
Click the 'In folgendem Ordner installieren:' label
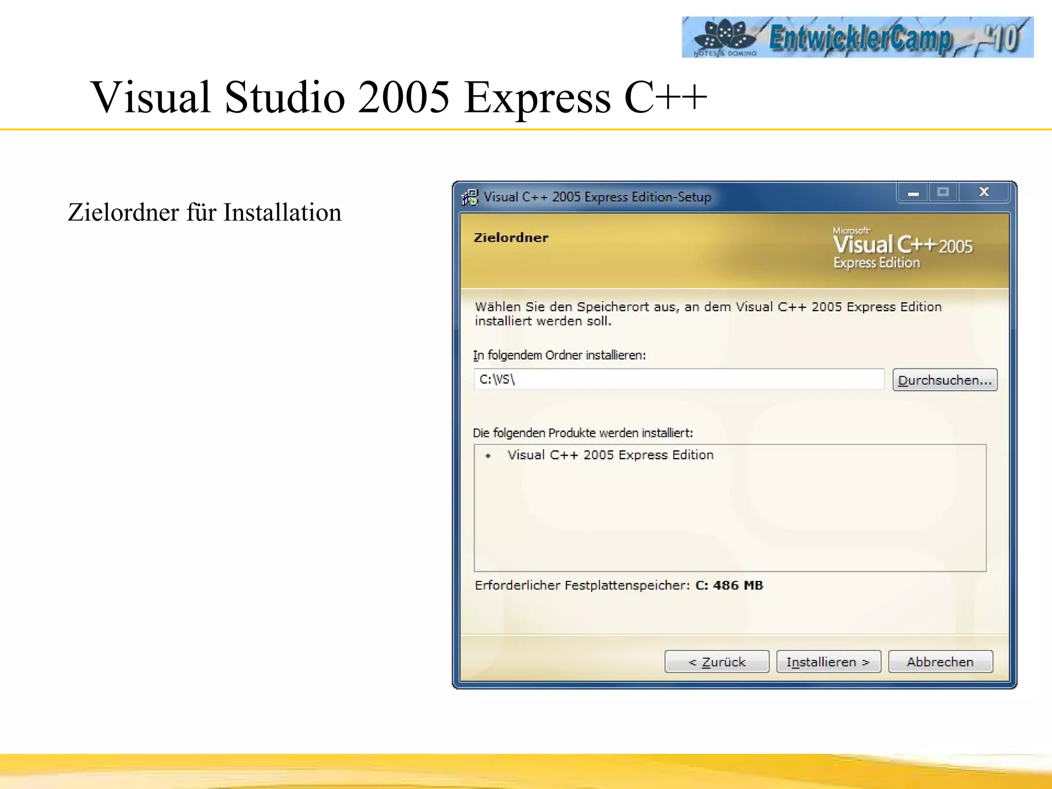tap(559, 355)
